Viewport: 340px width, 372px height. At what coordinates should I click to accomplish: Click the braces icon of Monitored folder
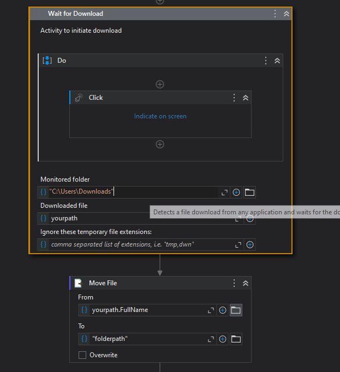[43, 191]
